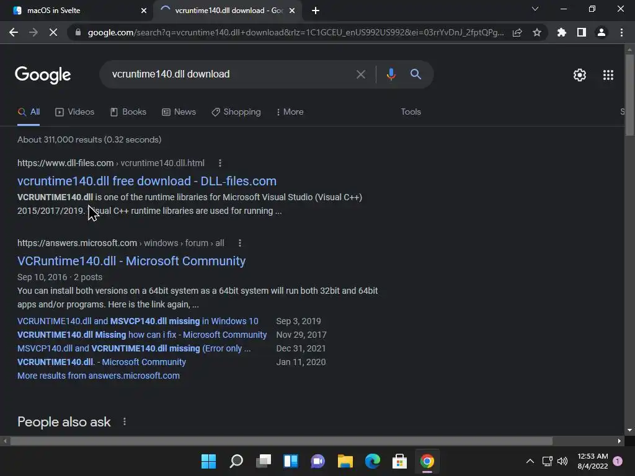
Task: Toggle the Chrome side panel
Action: pyautogui.click(x=582, y=32)
